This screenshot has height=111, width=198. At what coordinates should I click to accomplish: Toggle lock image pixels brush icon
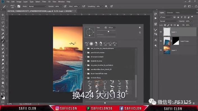point(168,25)
